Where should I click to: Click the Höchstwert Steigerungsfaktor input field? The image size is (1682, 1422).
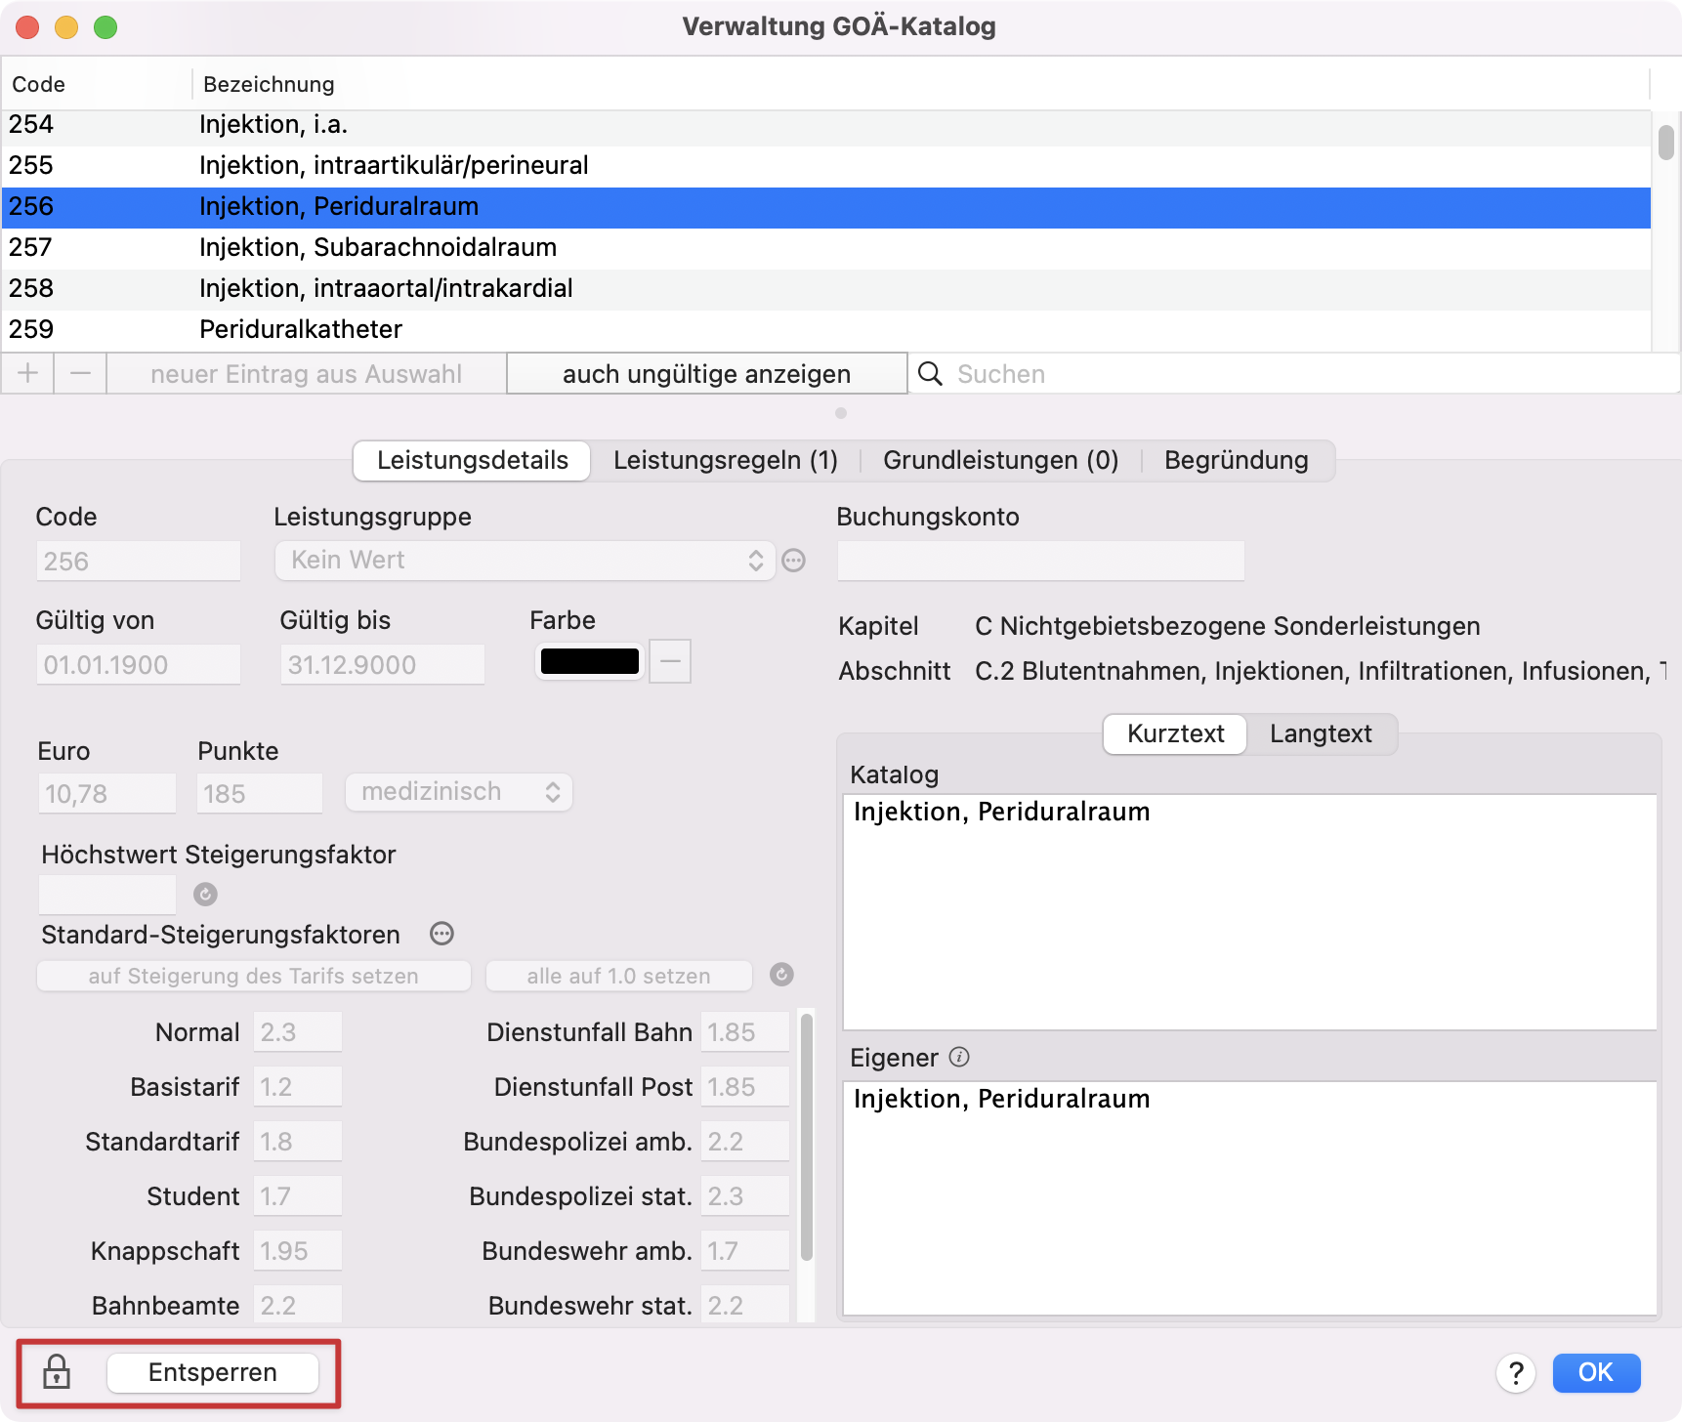pyautogui.click(x=106, y=895)
